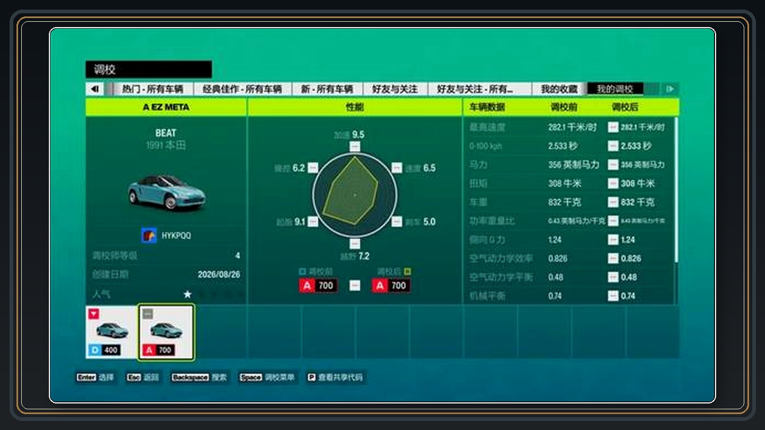Click the 调校前 A 700 class badge
The image size is (765, 430).
click(x=318, y=286)
